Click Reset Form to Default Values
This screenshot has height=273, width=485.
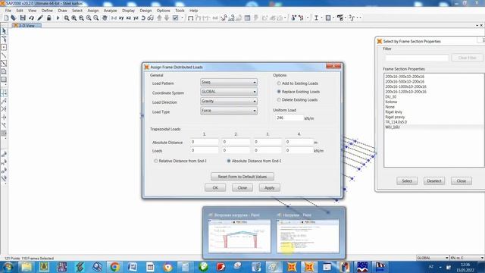pos(242,177)
